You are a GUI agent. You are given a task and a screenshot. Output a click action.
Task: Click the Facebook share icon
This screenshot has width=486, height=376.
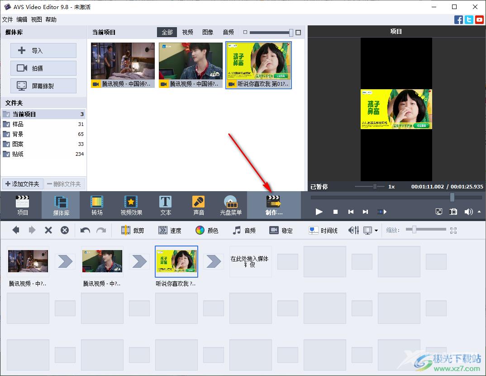point(458,19)
